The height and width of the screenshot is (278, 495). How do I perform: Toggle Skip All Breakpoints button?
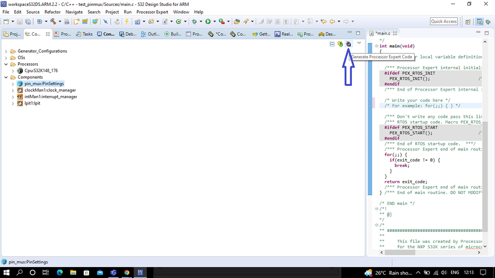coord(106,21)
